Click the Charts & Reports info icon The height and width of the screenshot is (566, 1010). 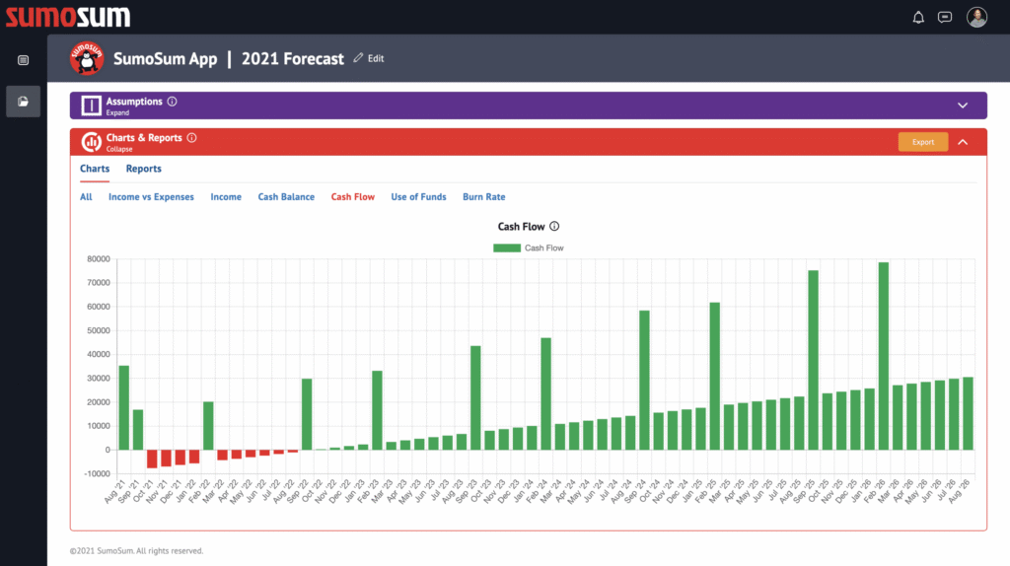[x=192, y=138]
